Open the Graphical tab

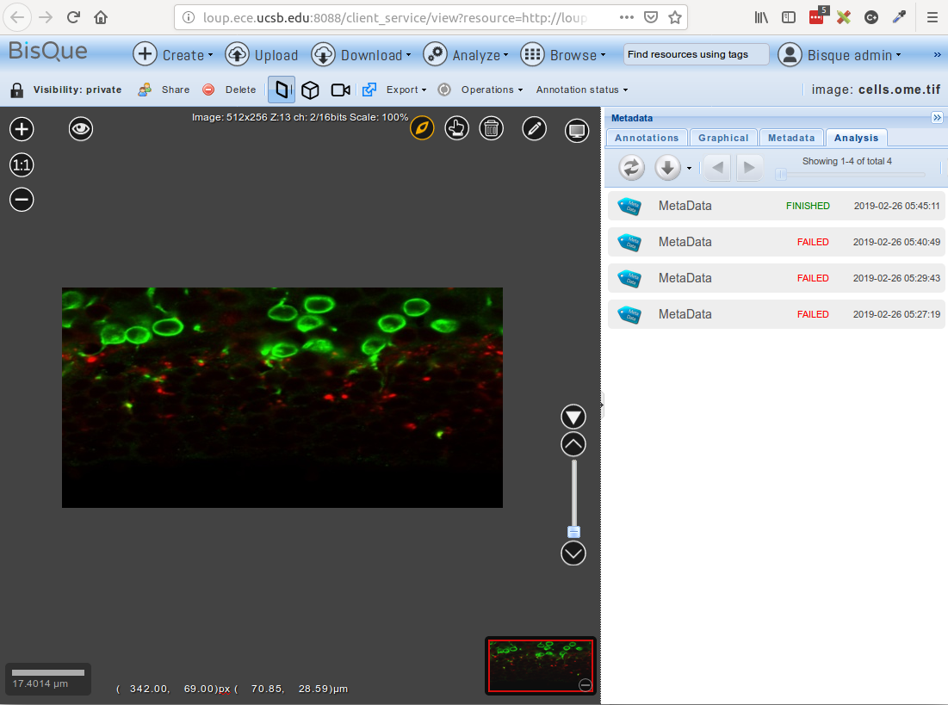click(723, 138)
